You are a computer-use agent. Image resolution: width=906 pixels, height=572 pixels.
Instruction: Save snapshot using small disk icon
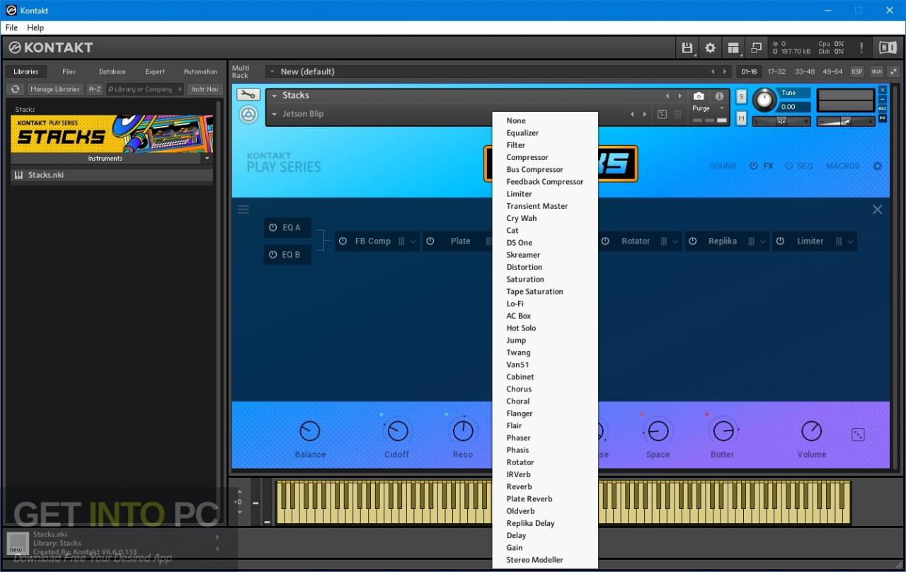662,114
